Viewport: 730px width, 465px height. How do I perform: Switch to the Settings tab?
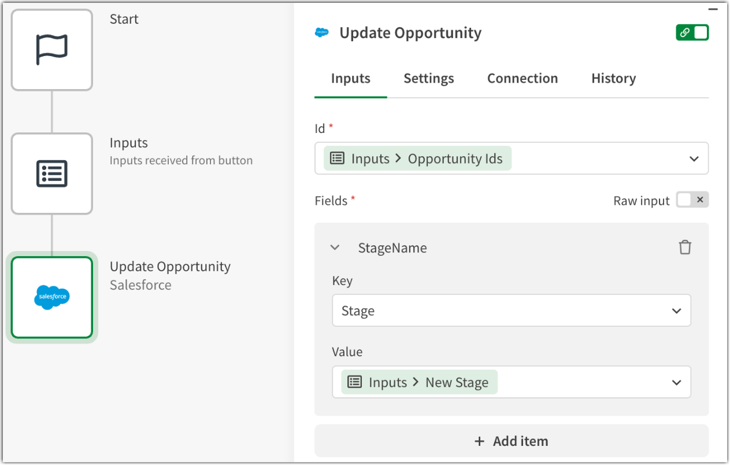428,79
